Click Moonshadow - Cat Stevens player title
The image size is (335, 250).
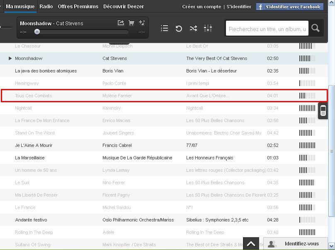tap(51, 24)
